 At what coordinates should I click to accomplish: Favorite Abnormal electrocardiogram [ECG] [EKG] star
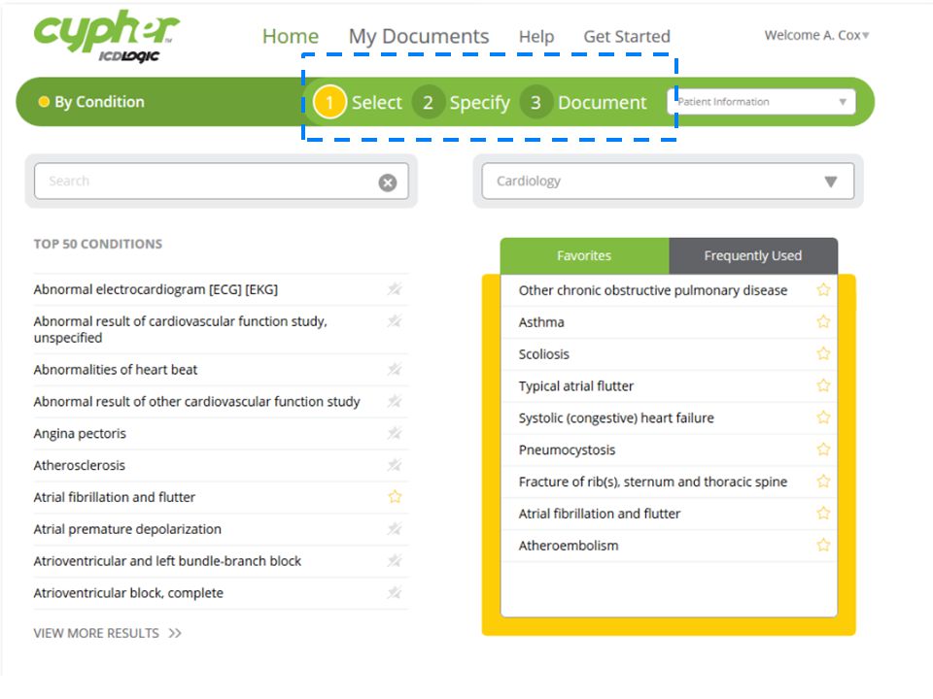[x=395, y=289]
